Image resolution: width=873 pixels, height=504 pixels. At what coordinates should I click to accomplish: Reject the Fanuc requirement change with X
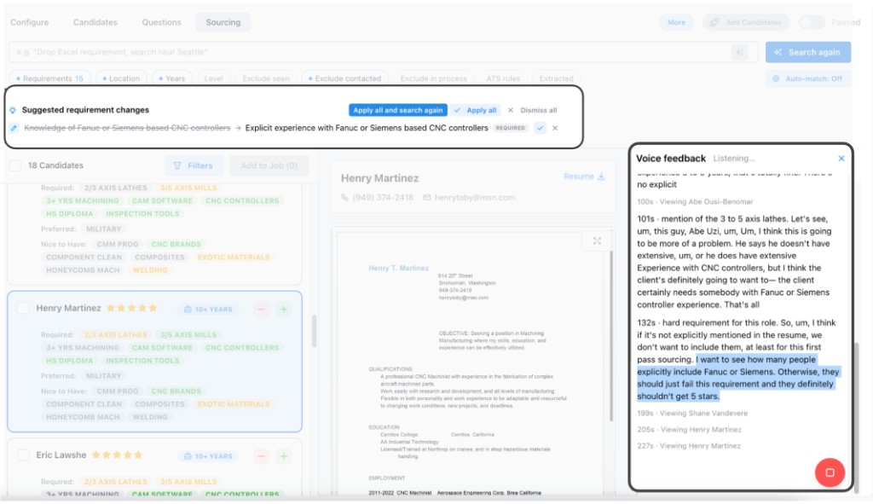pyautogui.click(x=555, y=128)
